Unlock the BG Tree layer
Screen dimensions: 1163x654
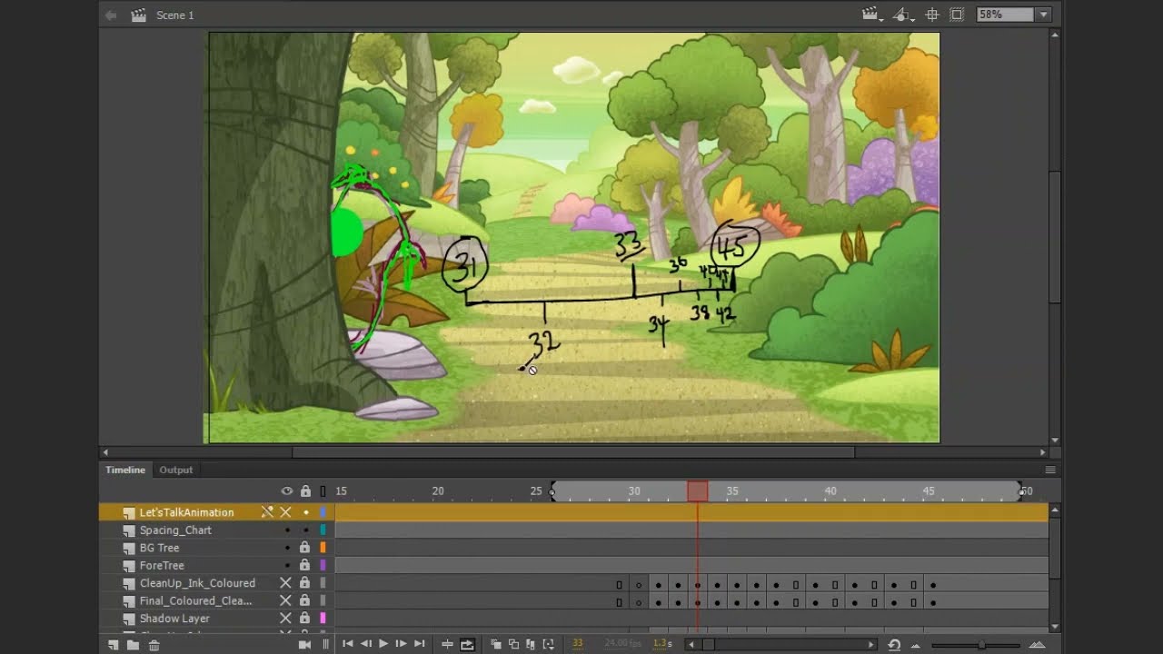pyautogui.click(x=303, y=548)
